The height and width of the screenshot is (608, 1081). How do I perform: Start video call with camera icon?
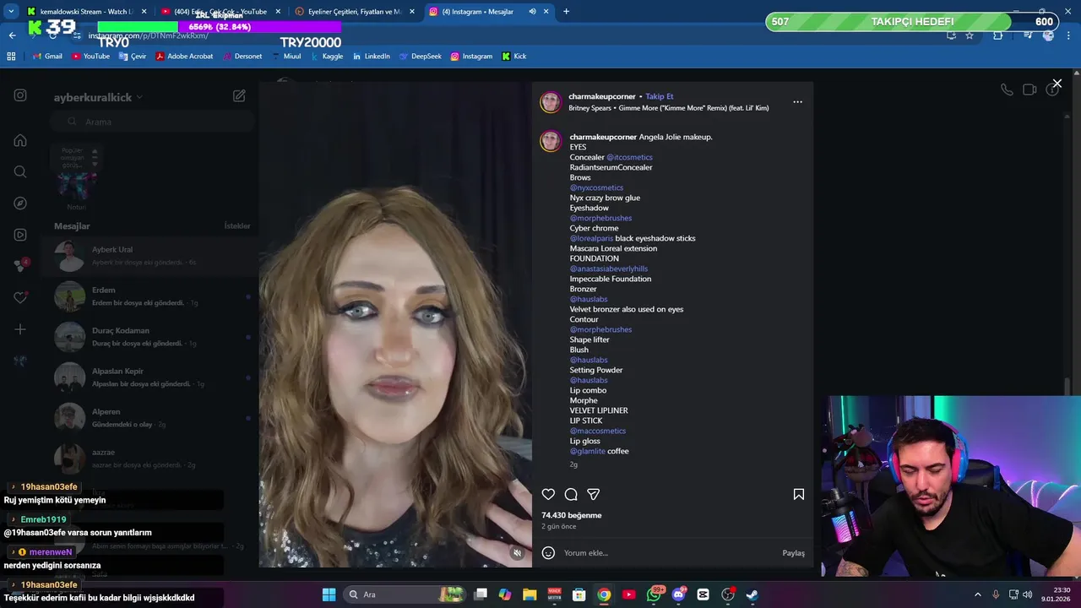coord(1029,90)
